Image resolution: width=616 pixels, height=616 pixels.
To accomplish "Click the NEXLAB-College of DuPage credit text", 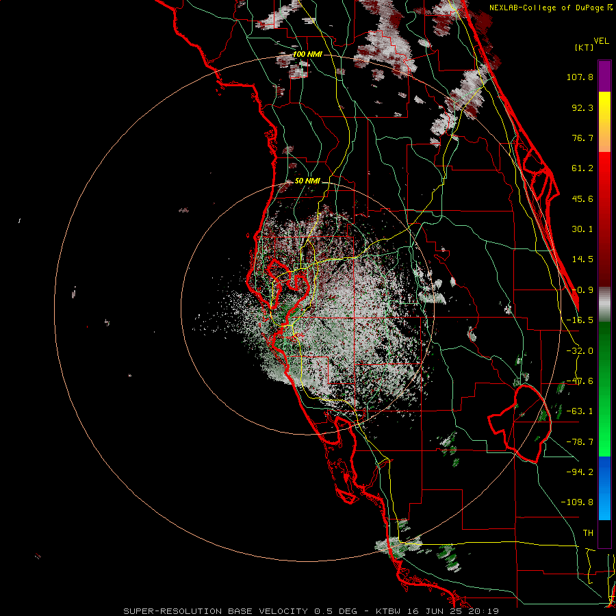I will (x=552, y=8).
